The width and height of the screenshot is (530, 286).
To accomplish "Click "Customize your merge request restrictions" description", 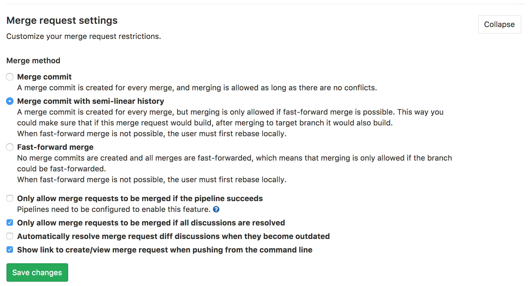I will pyautogui.click(x=84, y=36).
